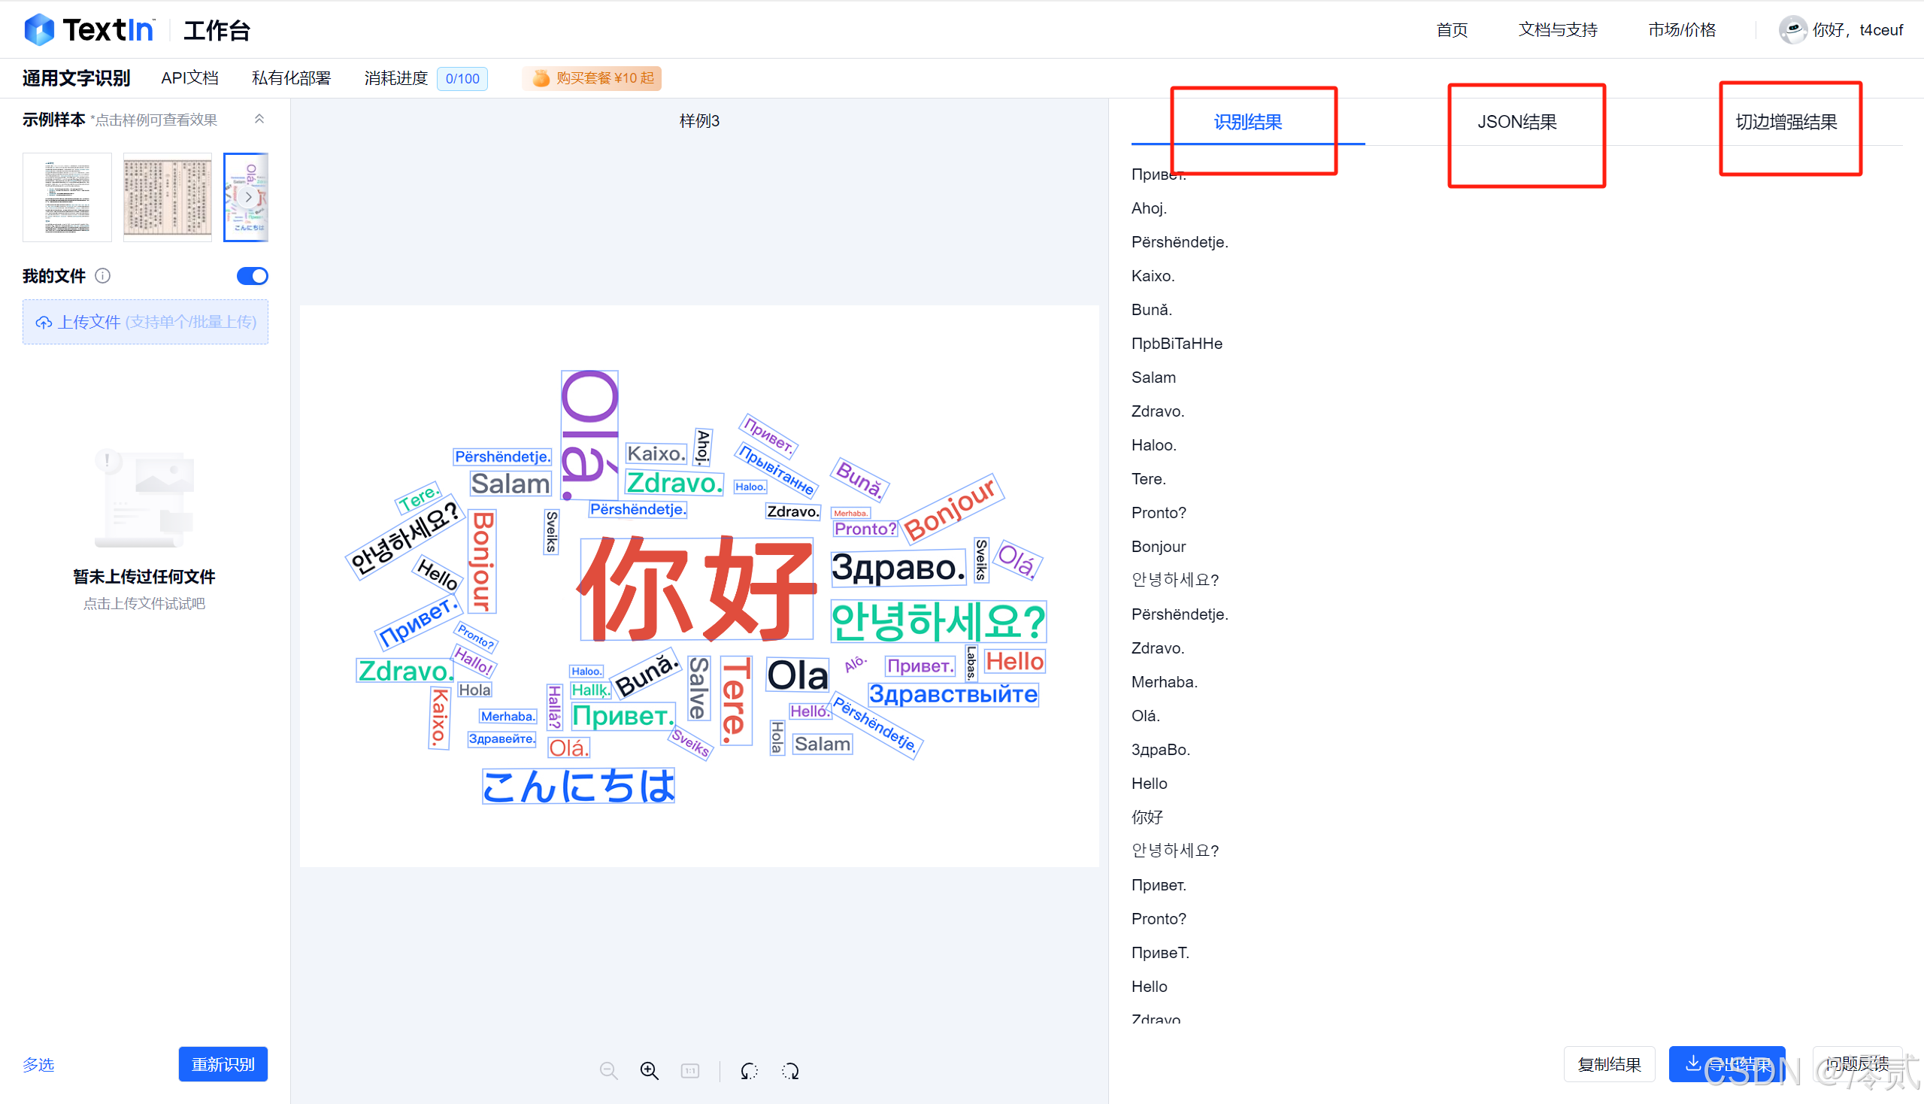Rotate the image clockwise
Viewport: 1924px width, 1104px height.
(790, 1071)
